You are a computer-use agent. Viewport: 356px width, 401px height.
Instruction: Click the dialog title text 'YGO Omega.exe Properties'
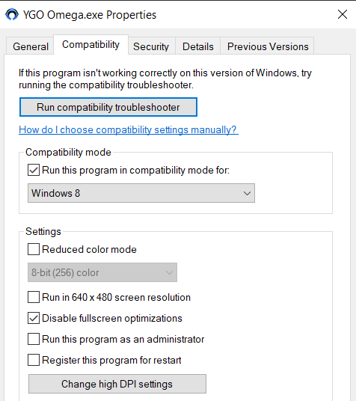pyautogui.click(x=90, y=15)
